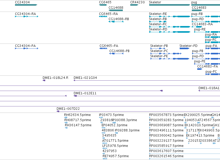This screenshot has width=220, height=160.
Task: Click the RP003617607.5prime EST
Action: (185, 154)
